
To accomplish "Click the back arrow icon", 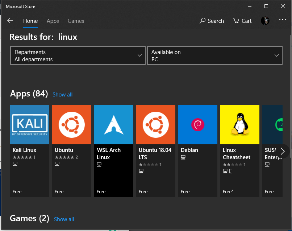I will click(10, 21).
